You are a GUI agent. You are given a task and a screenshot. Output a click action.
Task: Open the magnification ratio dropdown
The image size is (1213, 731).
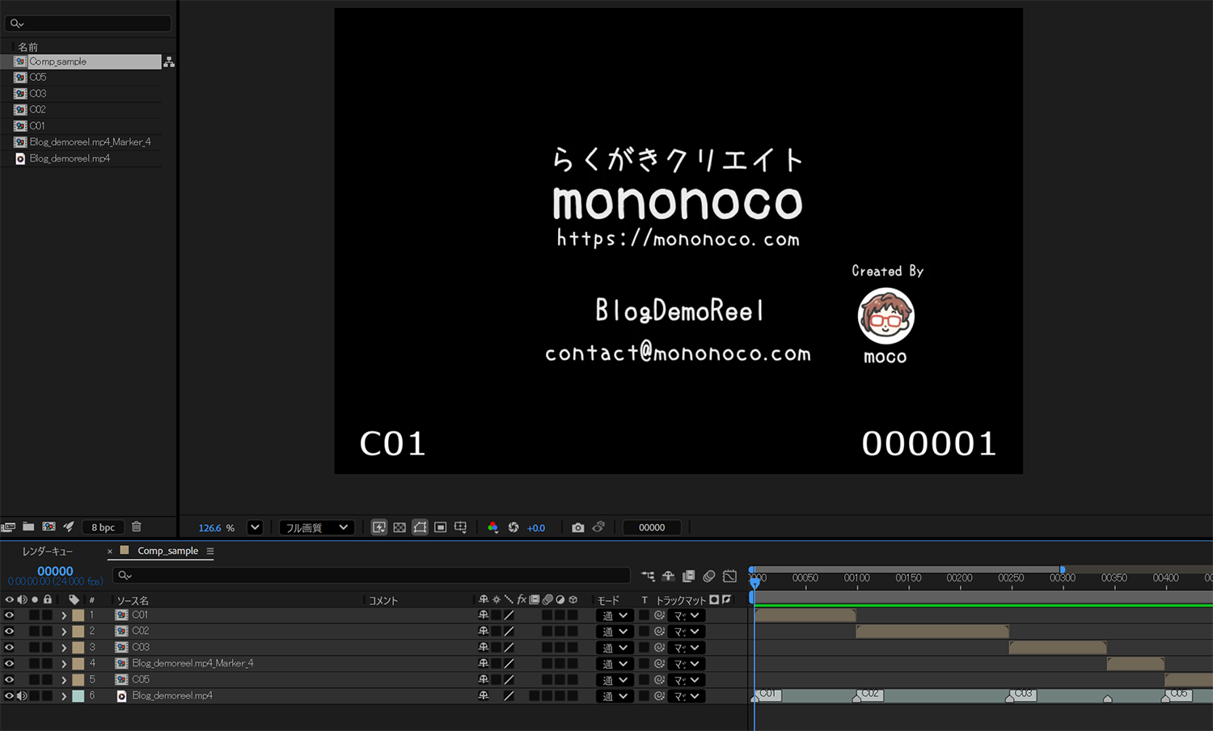click(x=255, y=527)
